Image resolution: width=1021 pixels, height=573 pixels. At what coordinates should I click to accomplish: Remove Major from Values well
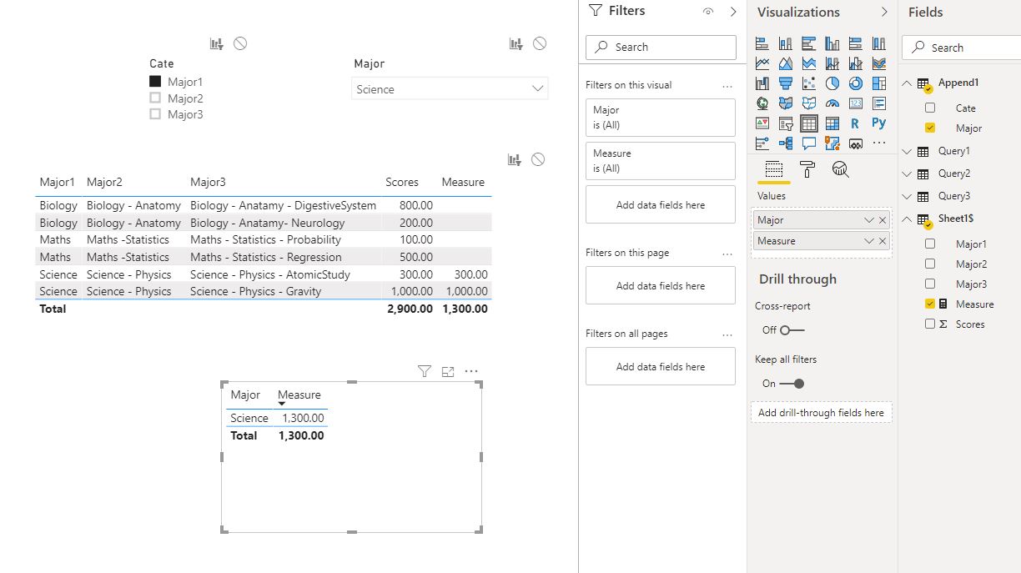[x=883, y=220]
